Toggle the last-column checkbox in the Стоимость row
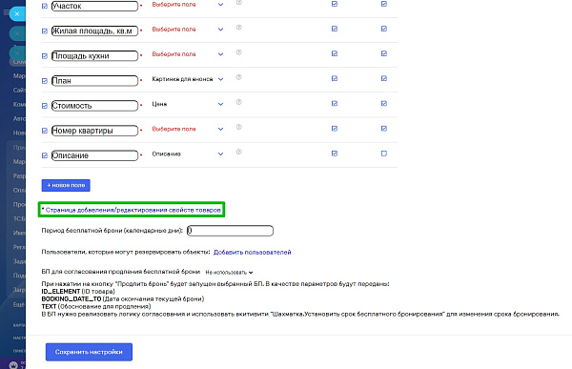Screen dimensions: 572x369 (x=384, y=104)
